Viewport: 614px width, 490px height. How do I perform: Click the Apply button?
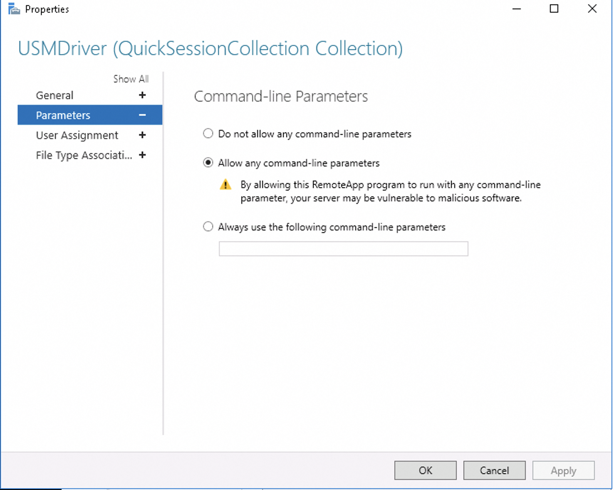[563, 470]
